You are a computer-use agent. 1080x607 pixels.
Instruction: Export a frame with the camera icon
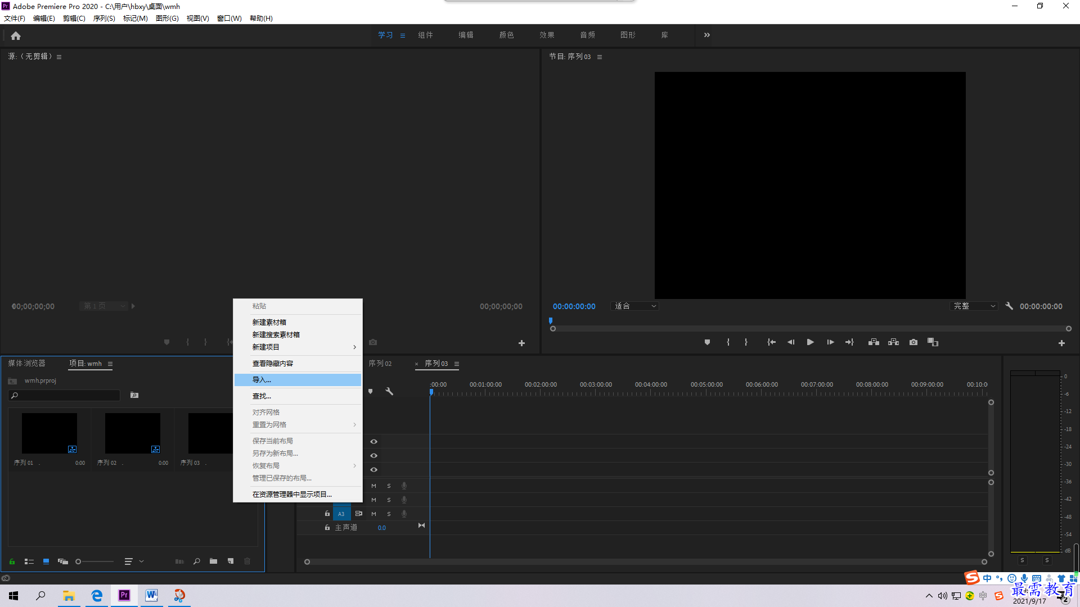(913, 342)
